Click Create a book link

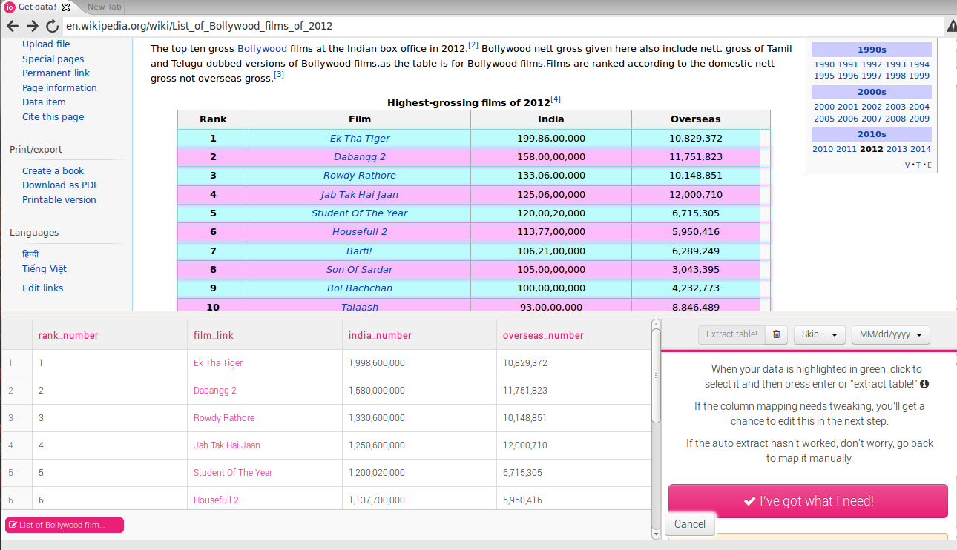tap(53, 170)
